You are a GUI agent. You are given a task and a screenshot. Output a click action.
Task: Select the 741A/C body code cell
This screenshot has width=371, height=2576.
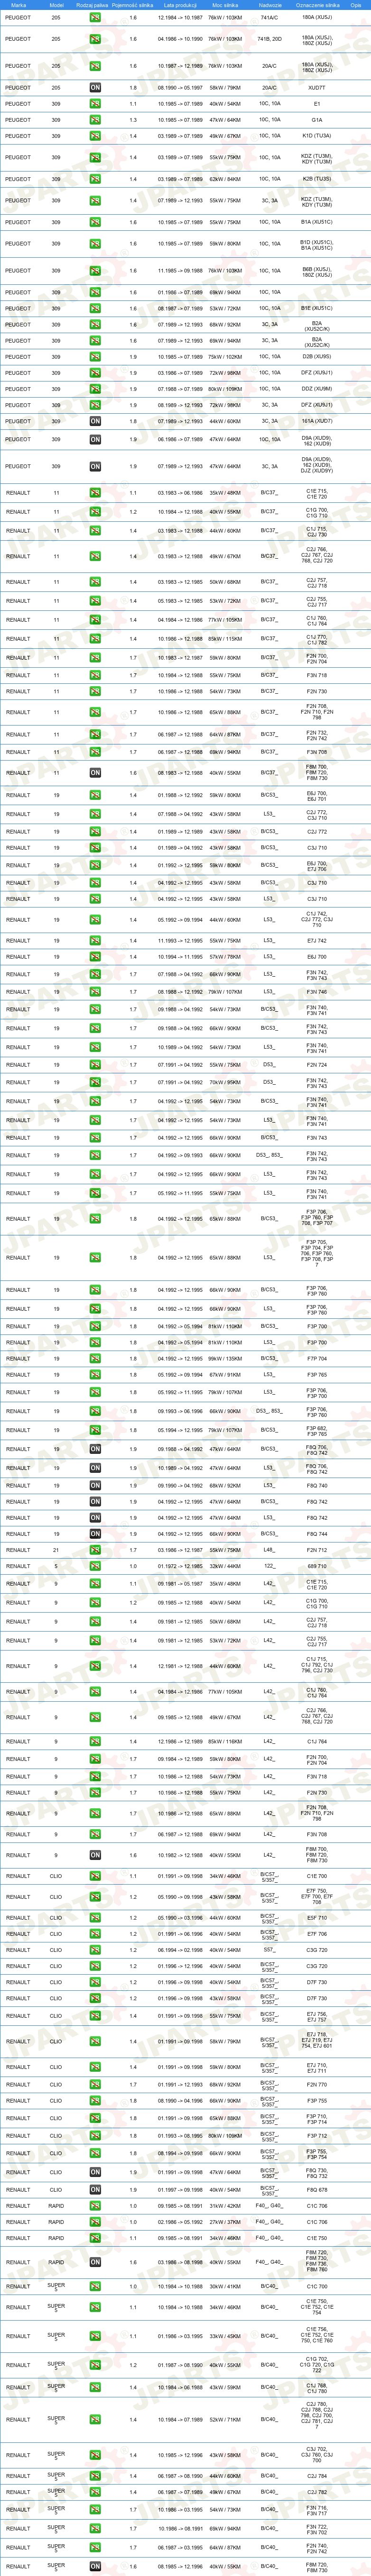point(270,18)
